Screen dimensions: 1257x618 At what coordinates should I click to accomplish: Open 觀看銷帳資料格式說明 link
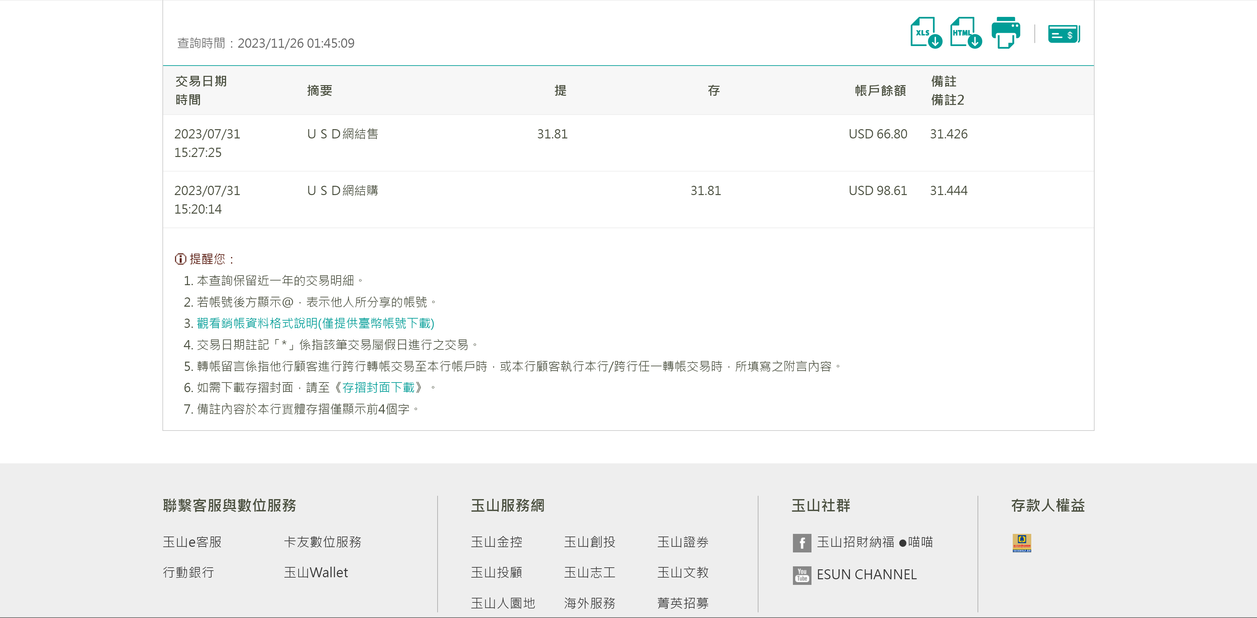coord(315,323)
